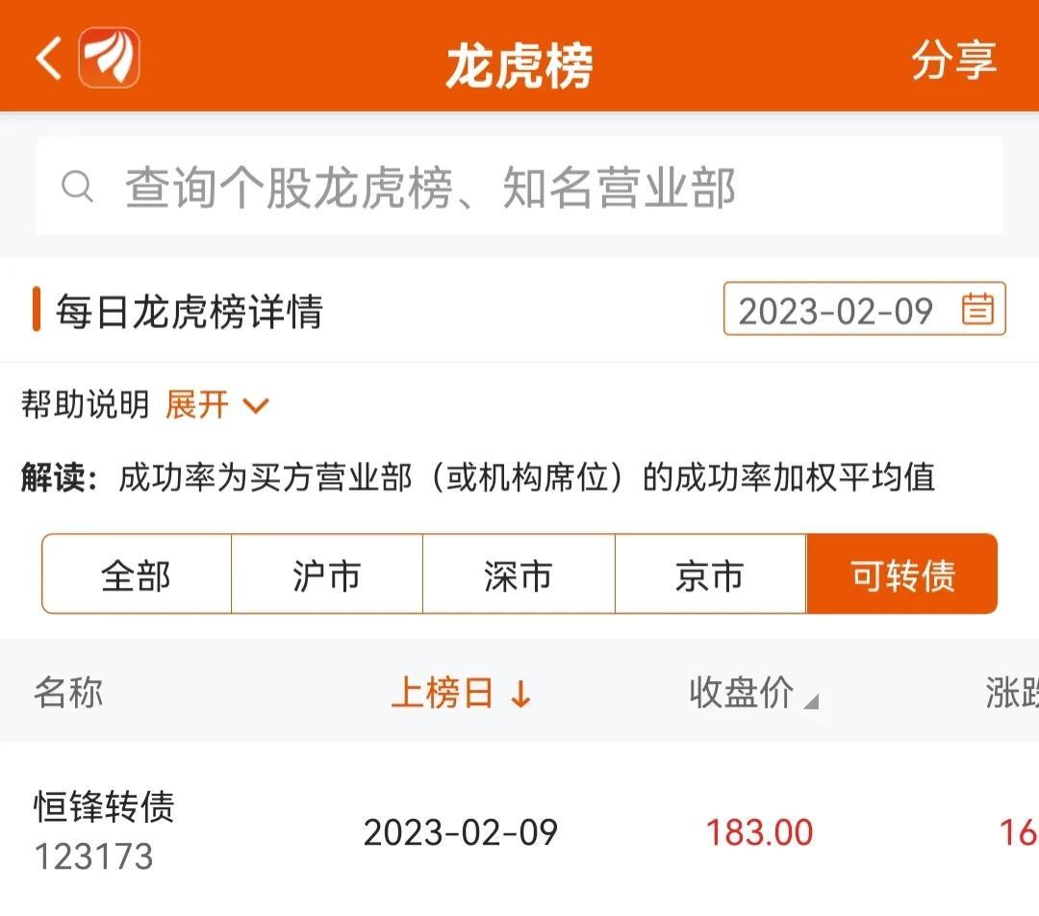The image size is (1039, 916).
Task: Click the 展开 link
Action: tap(197, 404)
